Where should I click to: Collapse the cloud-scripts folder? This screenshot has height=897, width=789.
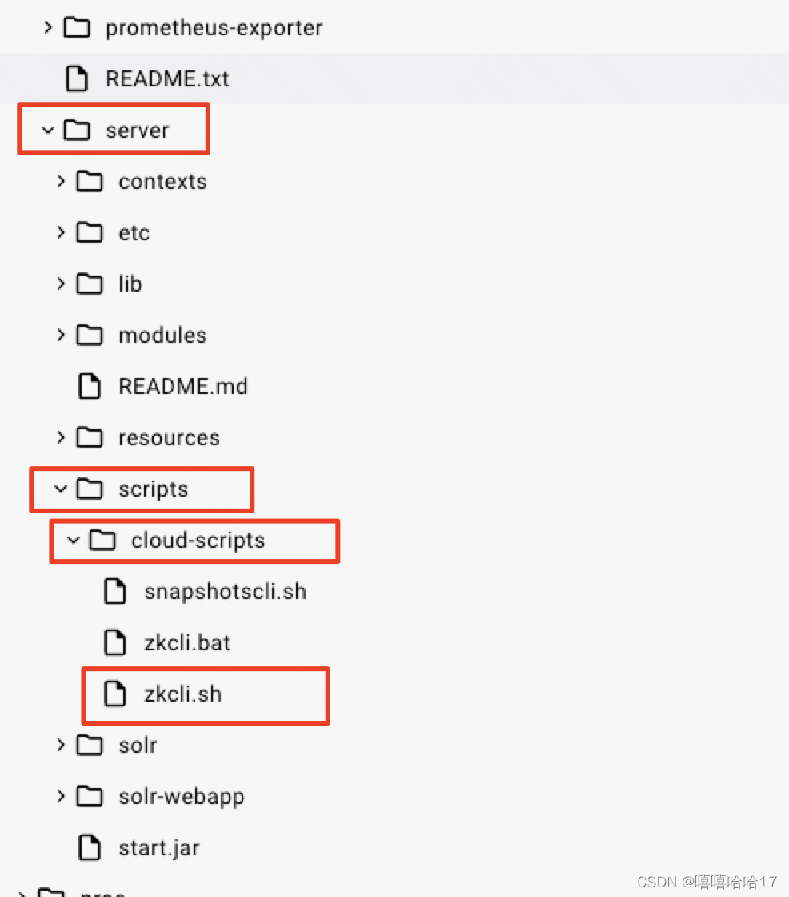(x=74, y=540)
